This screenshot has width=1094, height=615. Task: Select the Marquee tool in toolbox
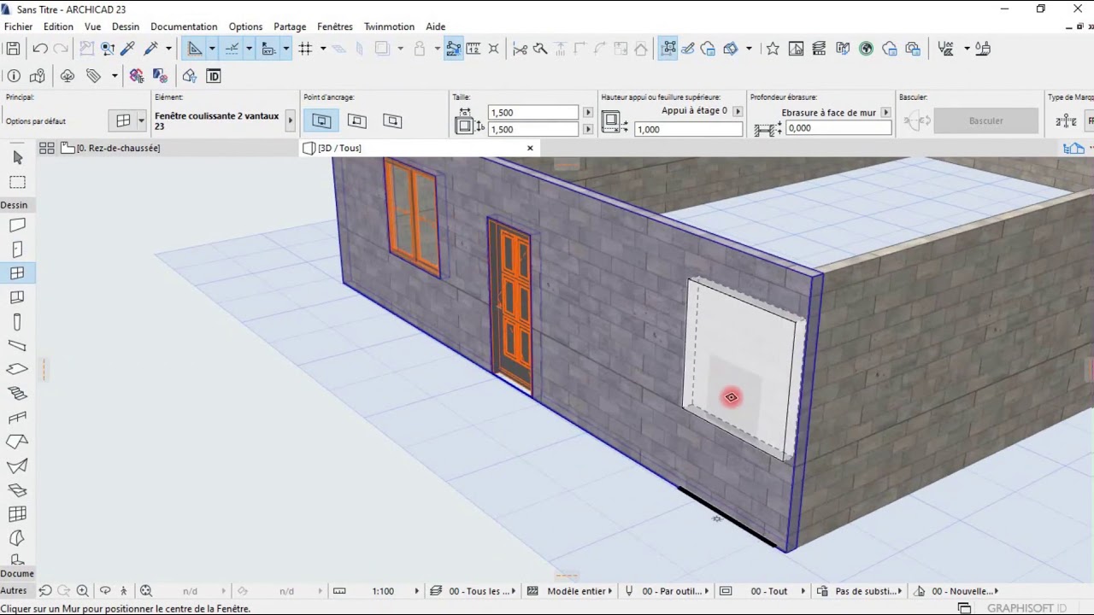coord(17,182)
